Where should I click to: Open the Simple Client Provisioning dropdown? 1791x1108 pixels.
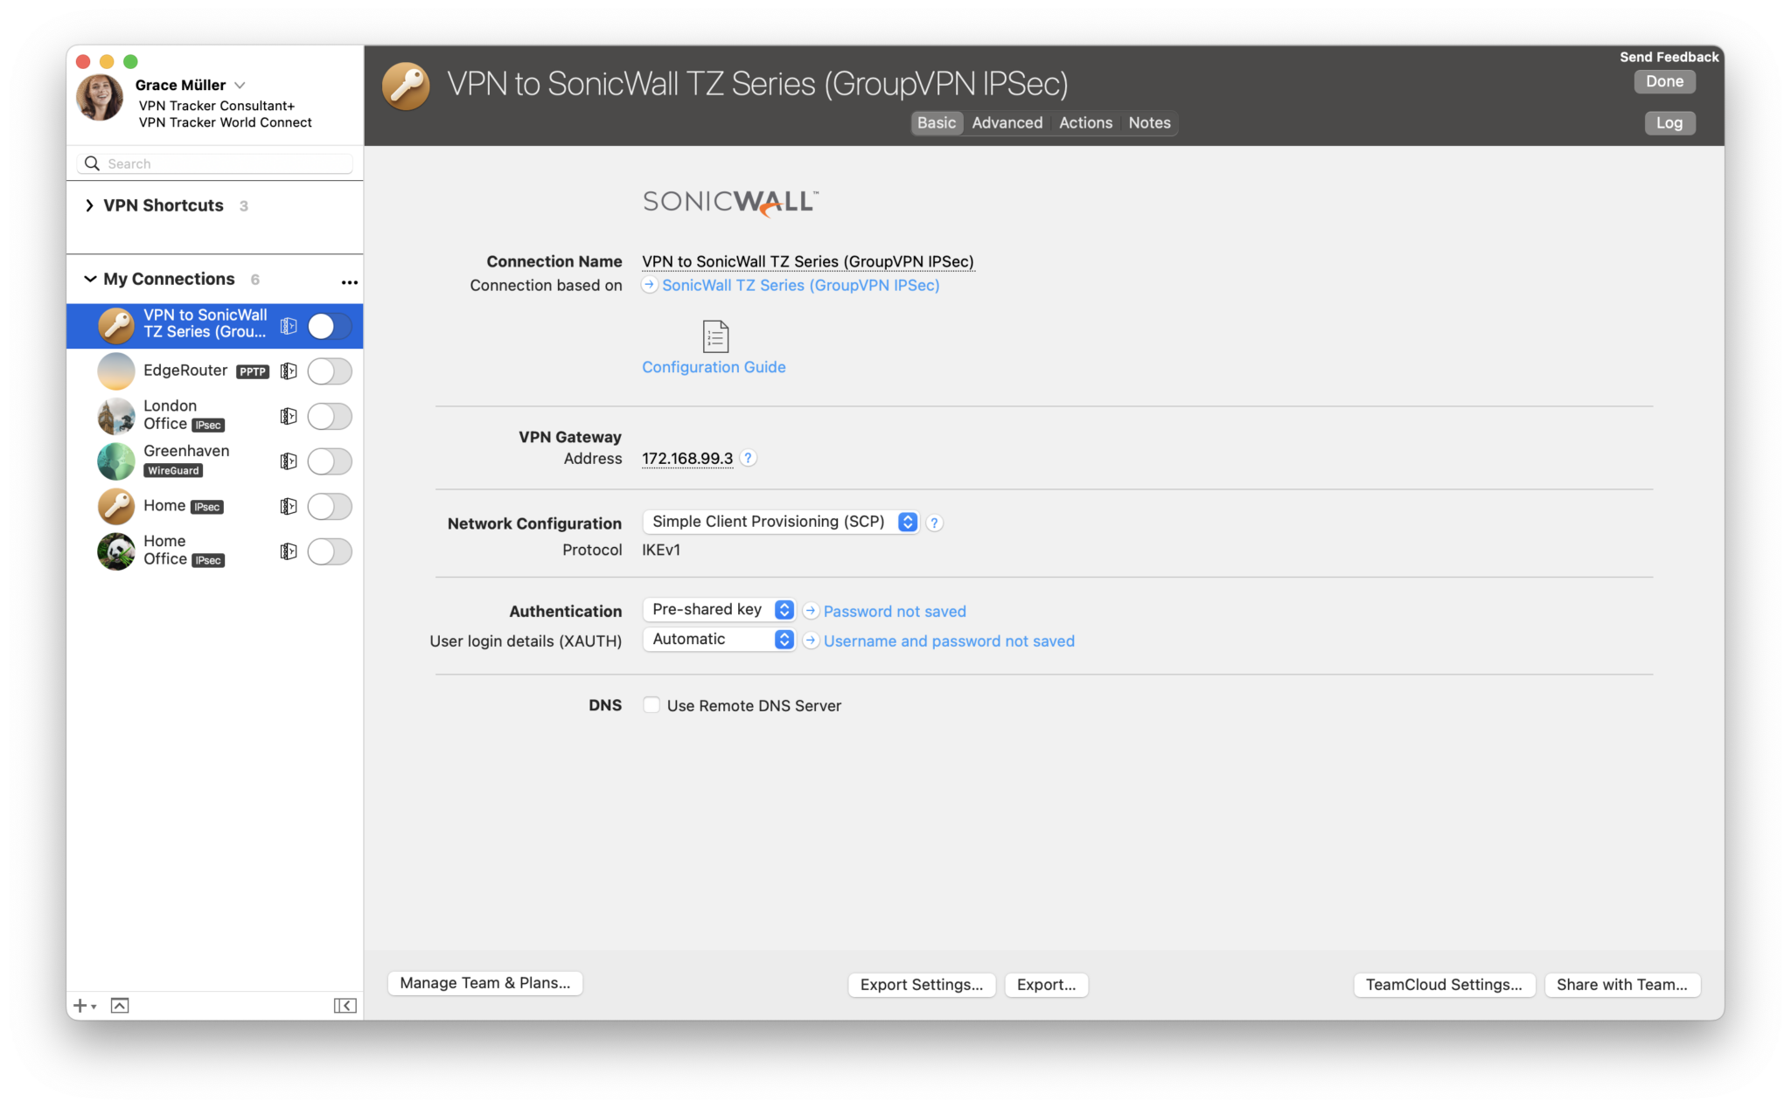click(x=907, y=521)
